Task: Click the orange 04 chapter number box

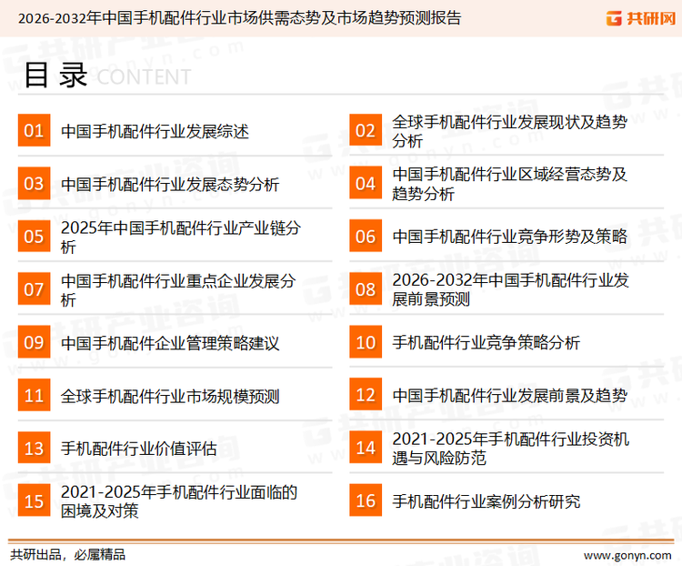Action: point(366,183)
